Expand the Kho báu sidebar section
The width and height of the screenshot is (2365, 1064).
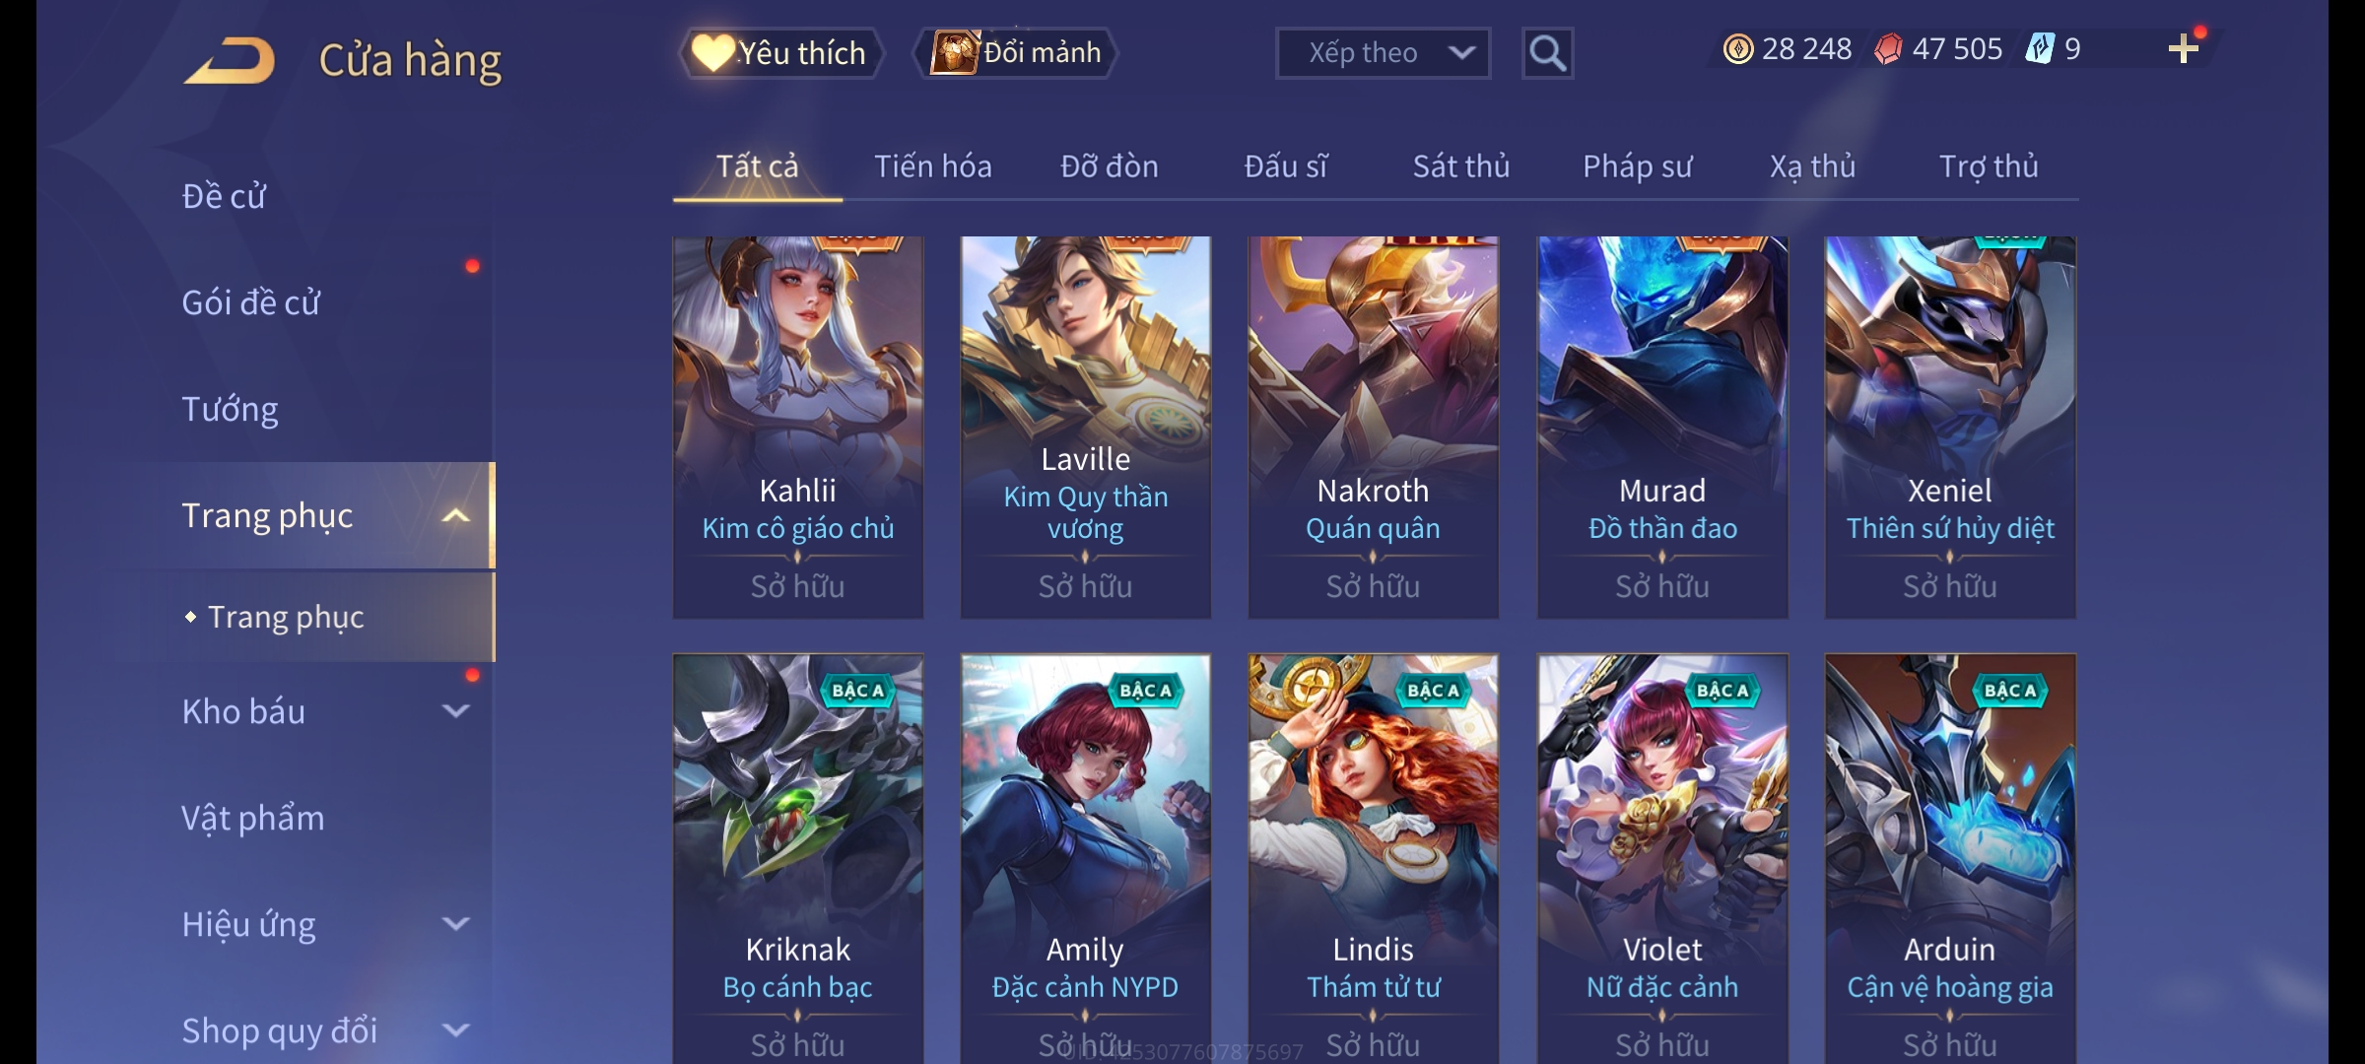tap(455, 711)
